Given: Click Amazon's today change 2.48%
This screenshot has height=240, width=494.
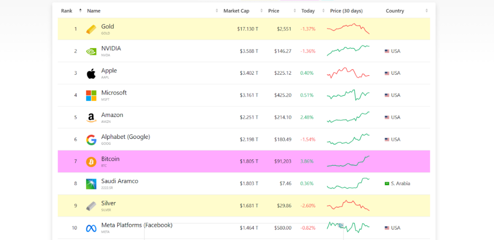Looking at the screenshot, I should (307, 117).
